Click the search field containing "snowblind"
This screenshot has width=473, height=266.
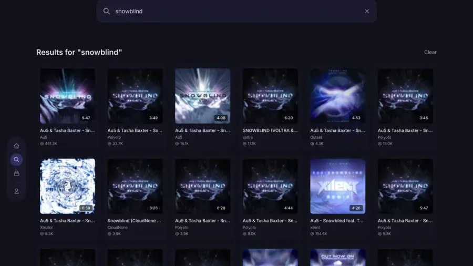pos(236,11)
